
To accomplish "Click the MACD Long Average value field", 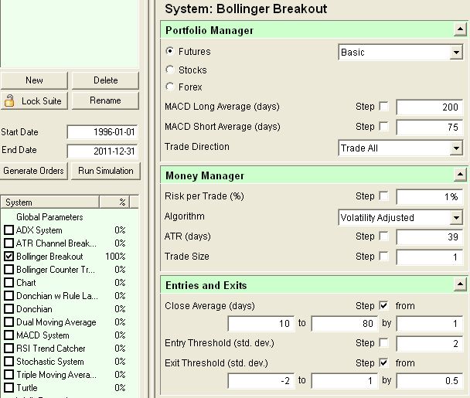I will coord(429,107).
